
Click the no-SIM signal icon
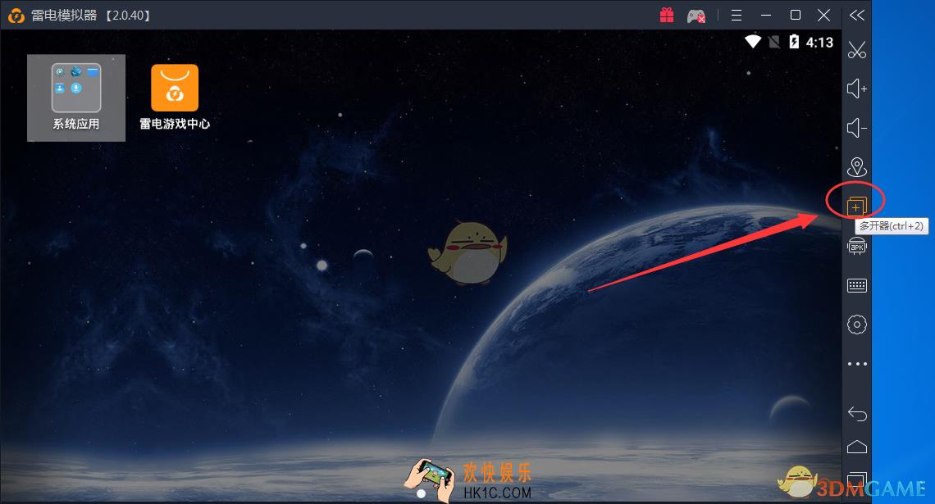coord(774,42)
